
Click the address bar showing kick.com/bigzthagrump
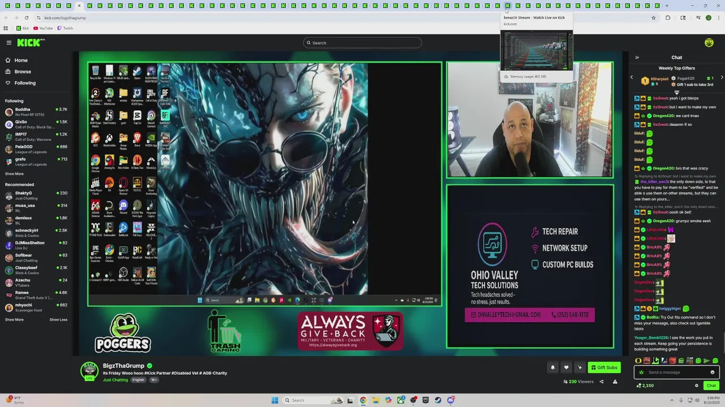[x=340, y=18]
